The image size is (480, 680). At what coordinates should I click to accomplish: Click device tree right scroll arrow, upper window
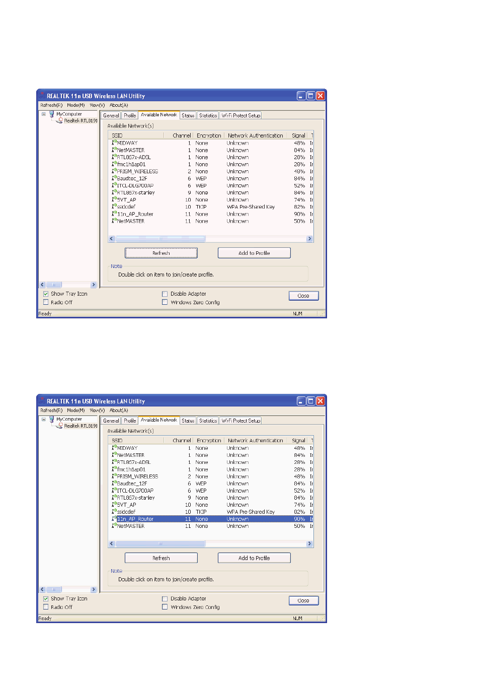(x=93, y=285)
